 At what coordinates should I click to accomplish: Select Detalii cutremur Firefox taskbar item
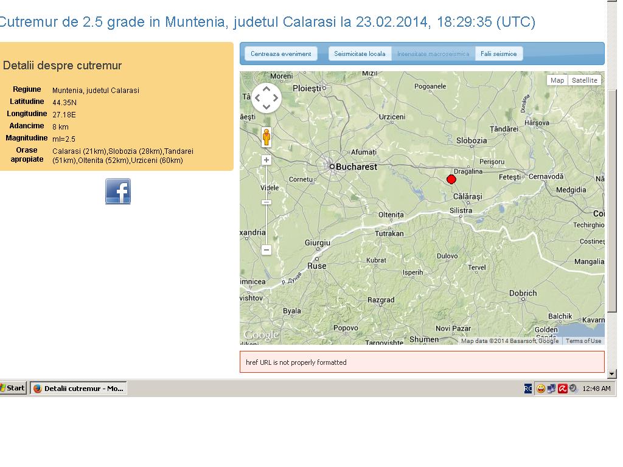click(78, 389)
